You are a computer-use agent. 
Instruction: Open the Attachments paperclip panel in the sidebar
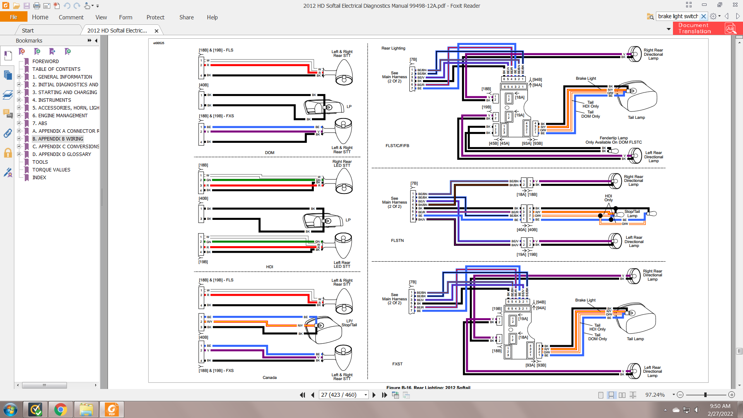click(x=8, y=134)
